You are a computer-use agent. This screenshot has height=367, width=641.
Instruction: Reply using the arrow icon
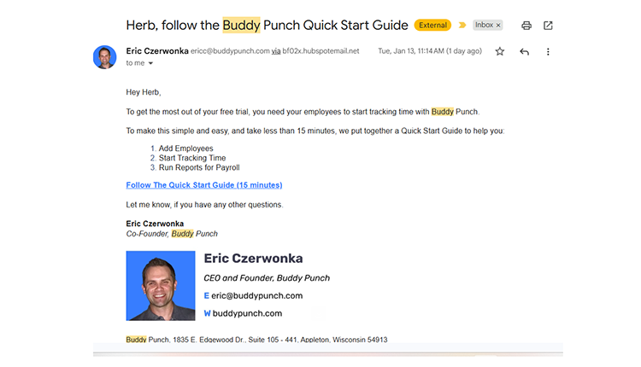click(524, 51)
